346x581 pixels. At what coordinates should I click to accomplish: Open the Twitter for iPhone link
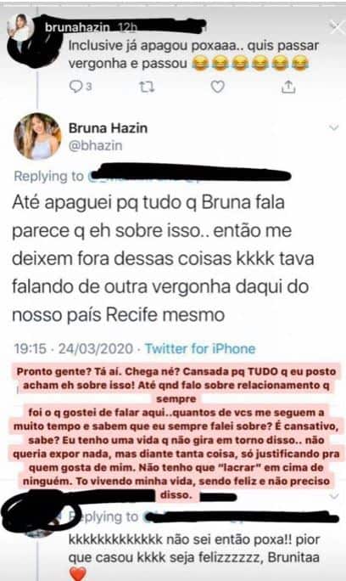[200, 348]
